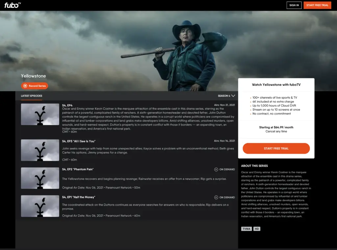Switch to the Latest Episodes tab
The image size is (337, 250).
(x=32, y=96)
